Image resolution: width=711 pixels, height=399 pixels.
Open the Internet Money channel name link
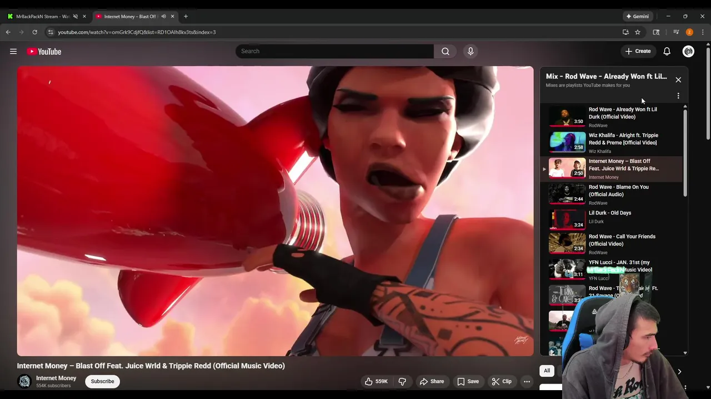[x=56, y=378]
